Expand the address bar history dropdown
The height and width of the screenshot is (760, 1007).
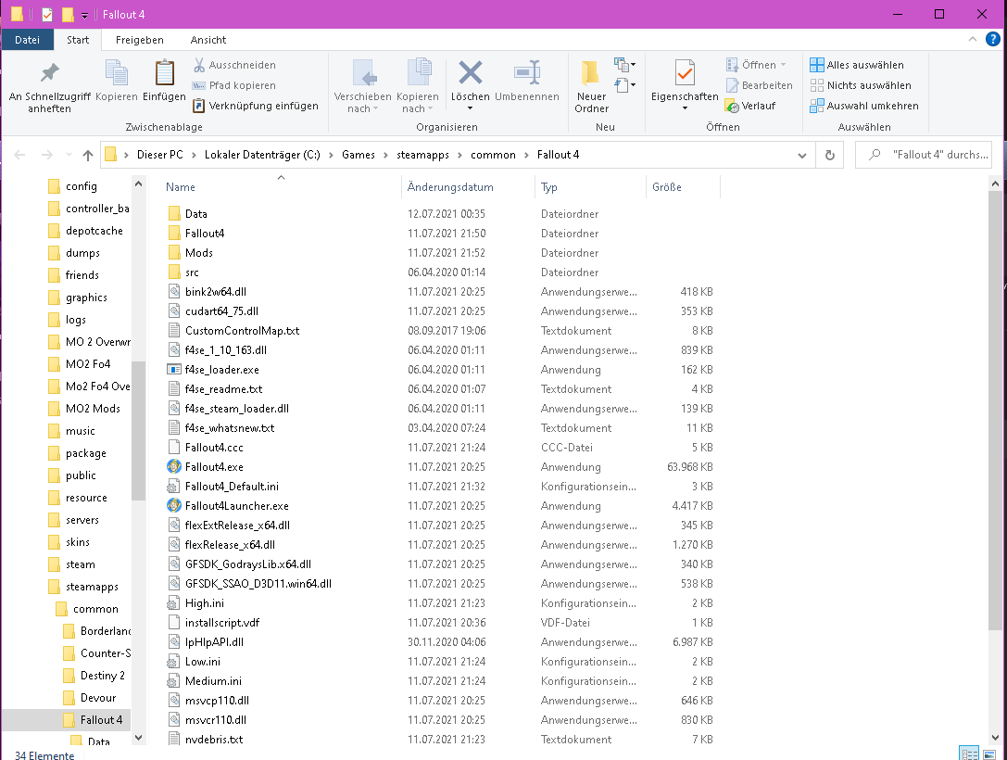[802, 155]
